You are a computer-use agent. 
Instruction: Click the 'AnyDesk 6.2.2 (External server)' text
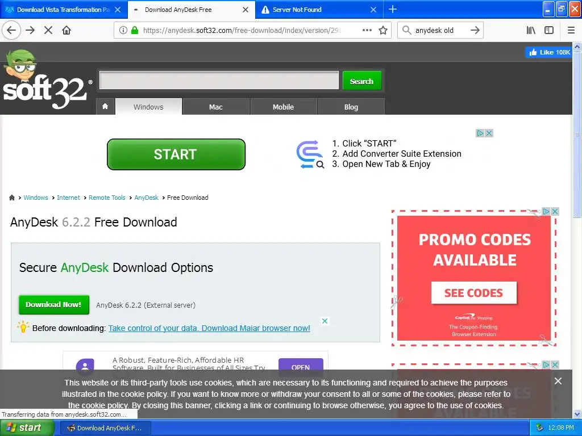[146, 305]
